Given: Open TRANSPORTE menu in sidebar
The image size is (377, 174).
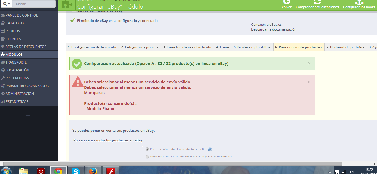Looking at the screenshot, I should point(29,62).
